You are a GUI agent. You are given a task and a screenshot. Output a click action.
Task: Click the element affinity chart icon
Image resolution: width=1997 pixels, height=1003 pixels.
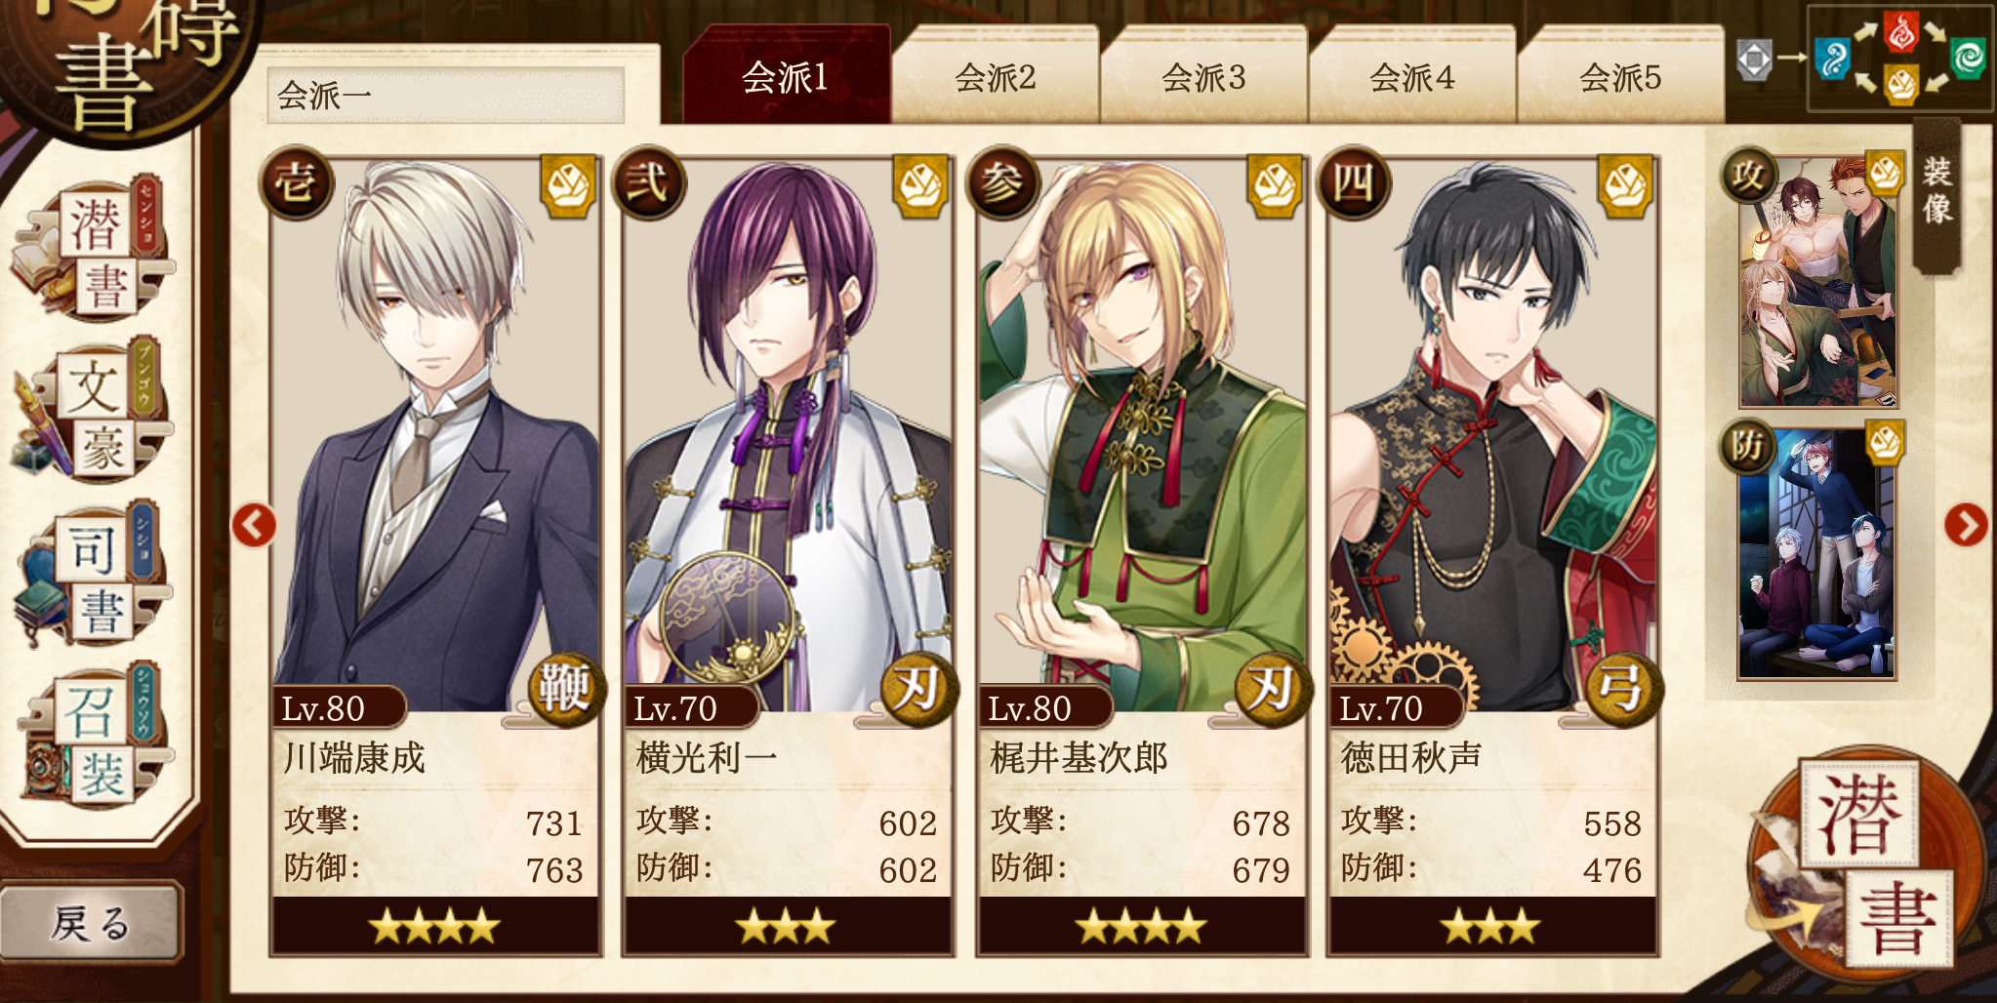click(x=1899, y=57)
